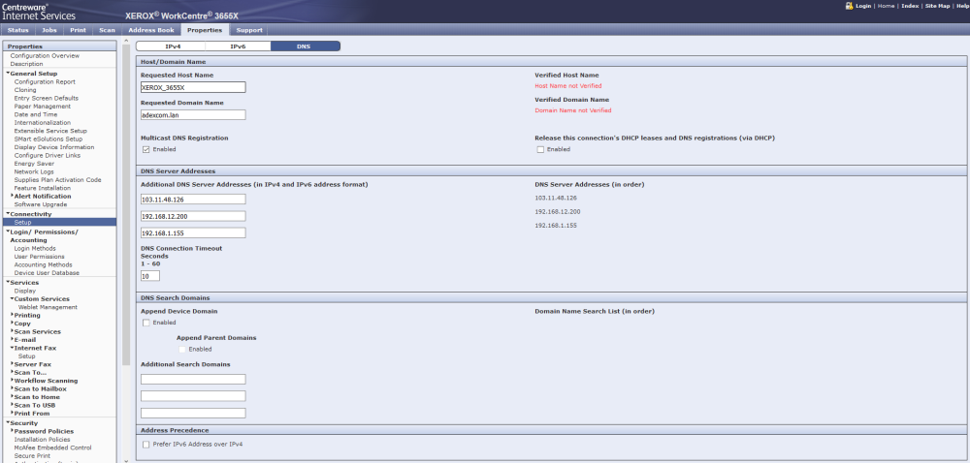This screenshot has width=970, height=463.
Task: Click the DNS Connection Timeout seconds field
Action: click(150, 276)
